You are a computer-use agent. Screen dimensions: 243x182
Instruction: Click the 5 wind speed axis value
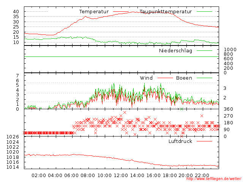click(17, 85)
